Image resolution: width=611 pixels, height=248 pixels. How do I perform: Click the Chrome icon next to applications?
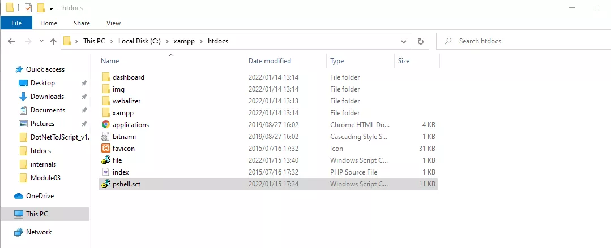click(x=105, y=125)
